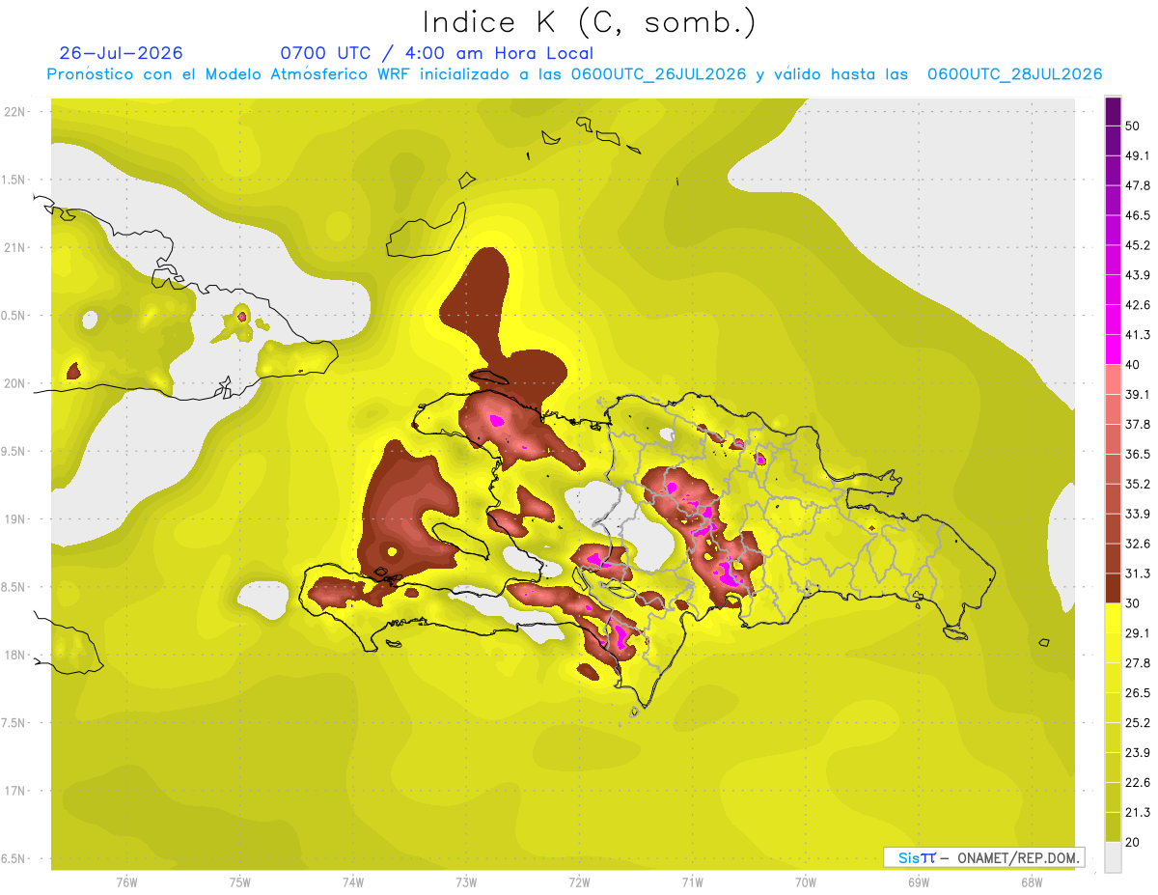
Task: Click the 'Sistt - ONAMET/REP.DOM.' credit box
Action: pyautogui.click(x=983, y=857)
